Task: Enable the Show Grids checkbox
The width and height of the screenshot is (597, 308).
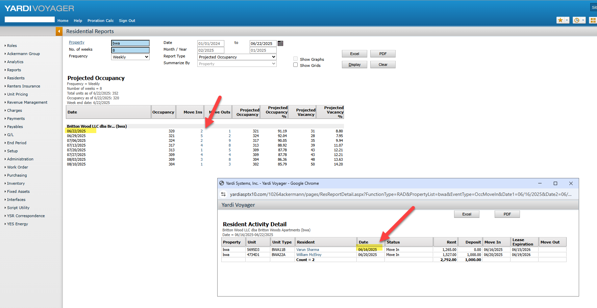Action: 296,65
